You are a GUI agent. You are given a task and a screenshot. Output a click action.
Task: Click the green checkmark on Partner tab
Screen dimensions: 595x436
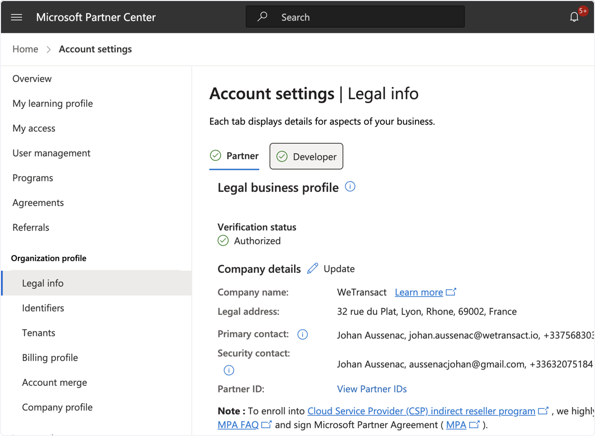coord(215,156)
